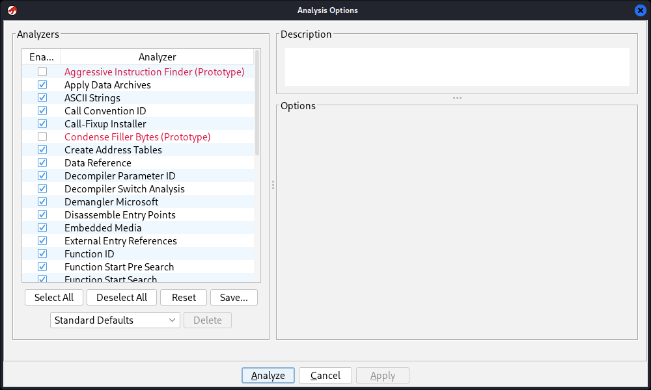Image resolution: width=651 pixels, height=390 pixels.
Task: Click the Reset button
Action: click(x=184, y=298)
